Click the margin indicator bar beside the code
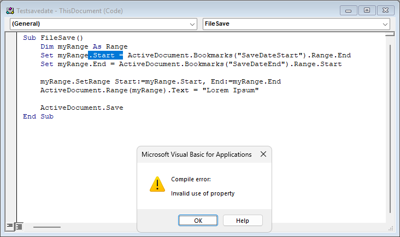 (x=11, y=127)
